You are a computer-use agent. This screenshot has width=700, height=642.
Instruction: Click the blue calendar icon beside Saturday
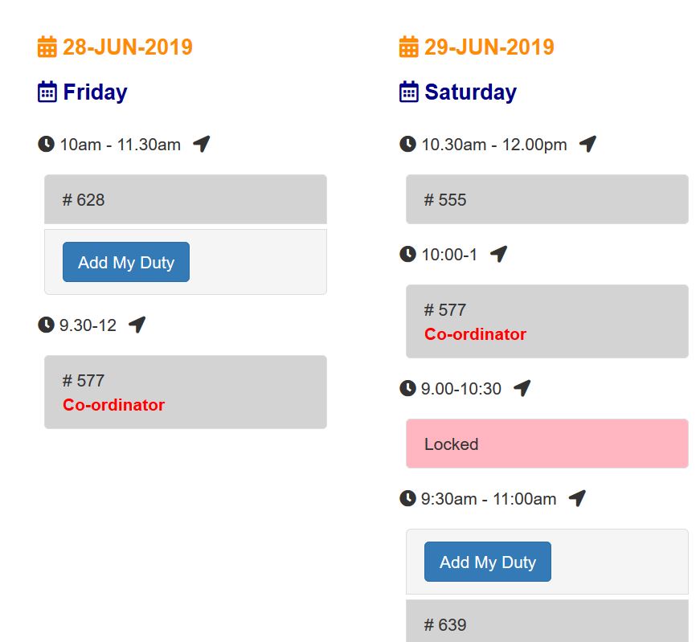[409, 92]
